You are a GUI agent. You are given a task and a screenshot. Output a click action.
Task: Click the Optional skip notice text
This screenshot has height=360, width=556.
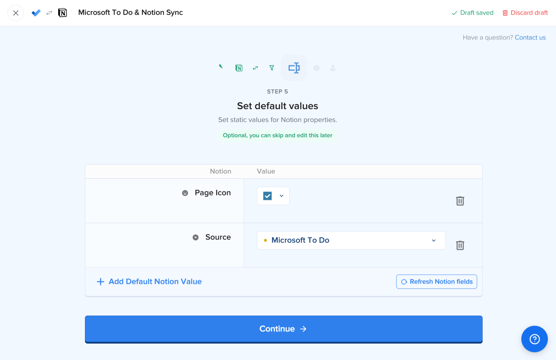(277, 136)
